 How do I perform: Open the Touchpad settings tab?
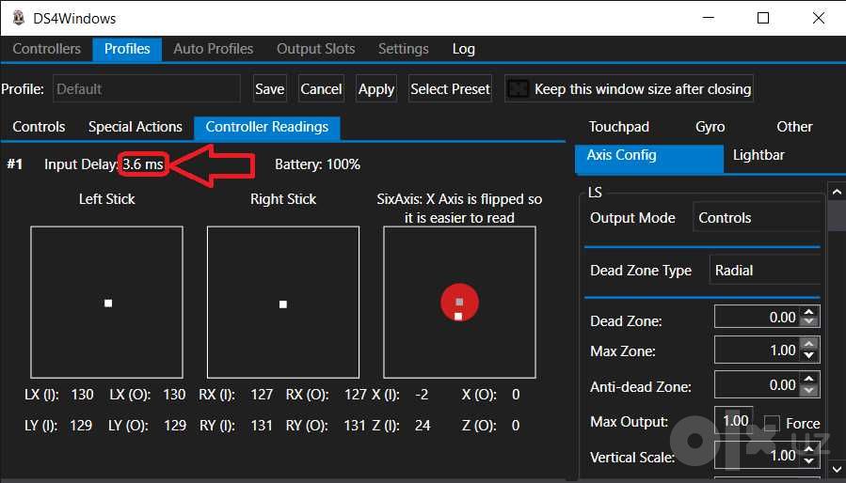point(619,127)
